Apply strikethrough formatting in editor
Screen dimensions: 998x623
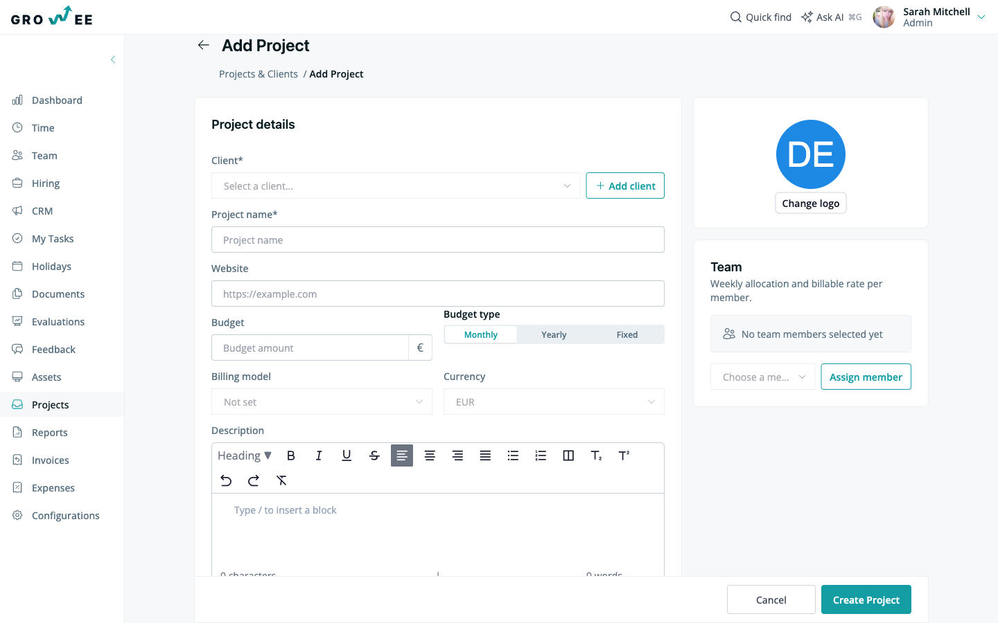tap(374, 455)
